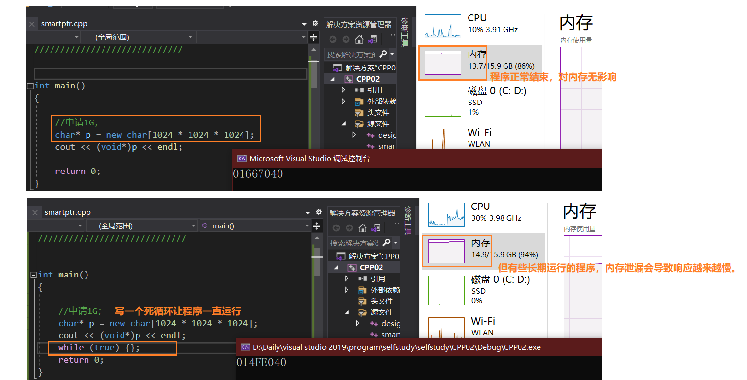Click CPU graph thumbnail showing 30% 3.98 GHz

point(446,215)
